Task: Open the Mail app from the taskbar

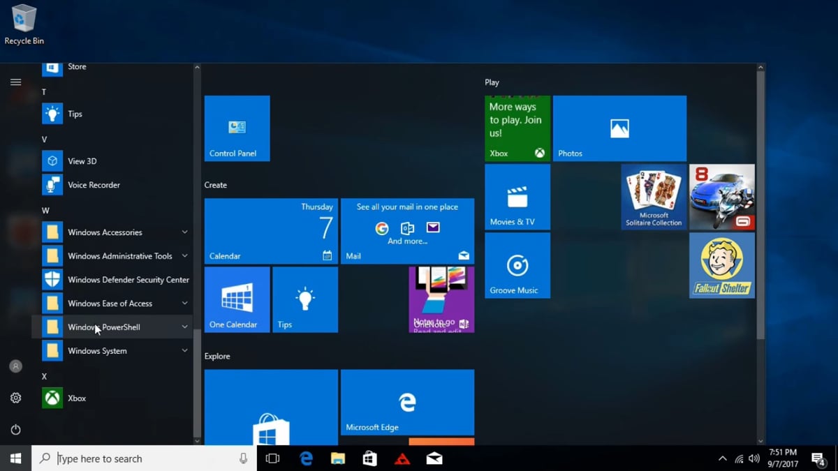Action: [434, 458]
